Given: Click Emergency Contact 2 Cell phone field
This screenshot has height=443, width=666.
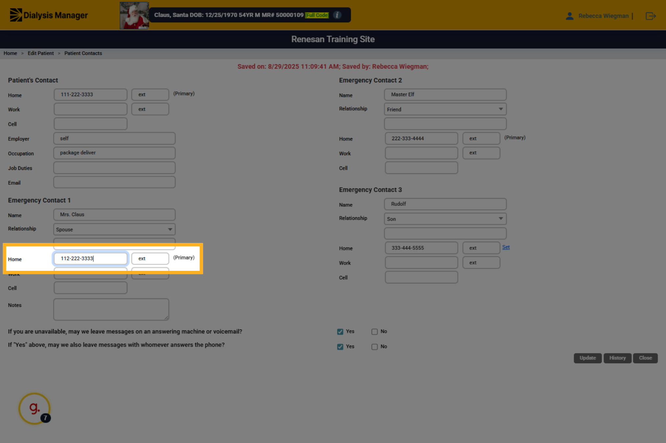Looking at the screenshot, I should (x=421, y=168).
